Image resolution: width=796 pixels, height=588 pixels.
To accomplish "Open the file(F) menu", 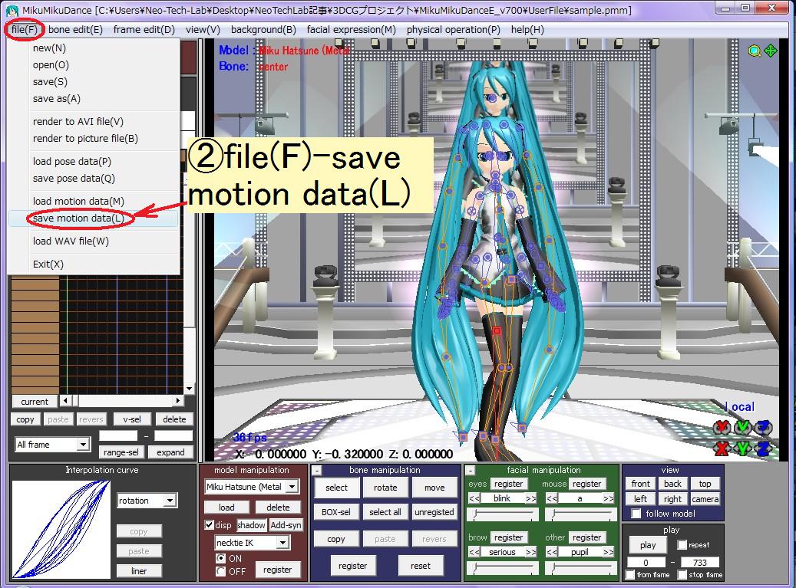I will coord(25,29).
